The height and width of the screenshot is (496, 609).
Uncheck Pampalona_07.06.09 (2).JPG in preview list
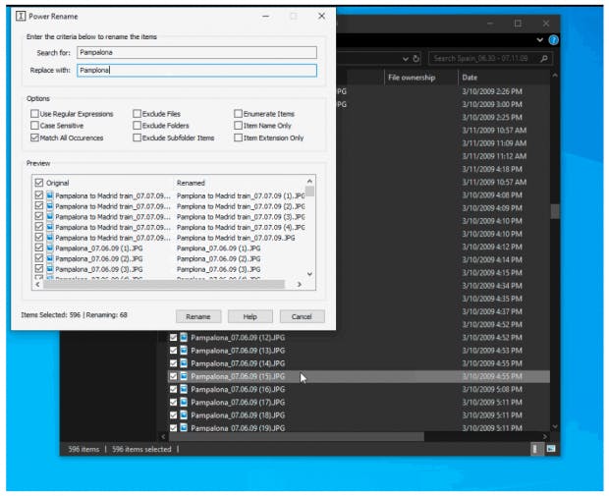[x=39, y=258]
